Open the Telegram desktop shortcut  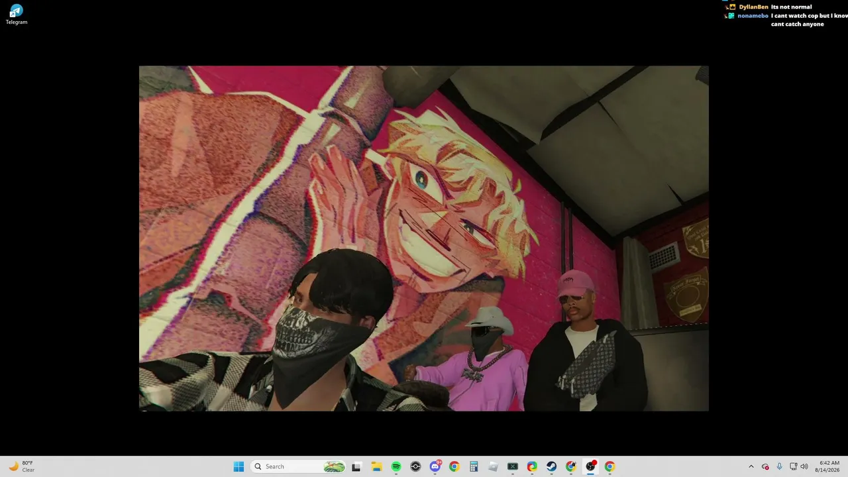(x=17, y=14)
